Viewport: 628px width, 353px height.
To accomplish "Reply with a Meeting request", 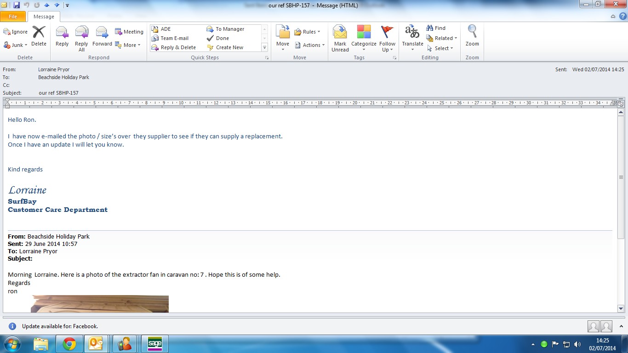I will tap(129, 32).
